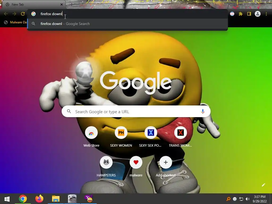
Task: Open the Windows Start menu
Action: pos(7,199)
